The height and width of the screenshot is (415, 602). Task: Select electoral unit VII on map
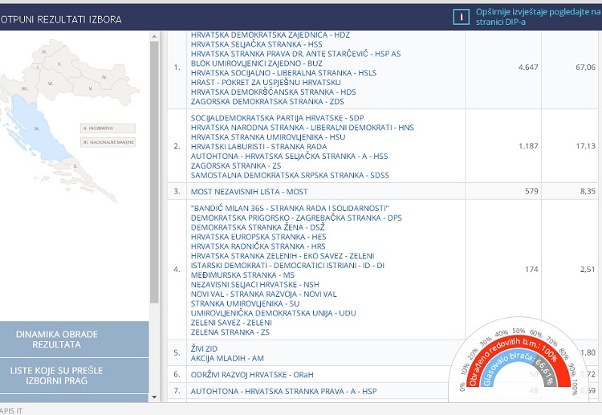[x=25, y=88]
